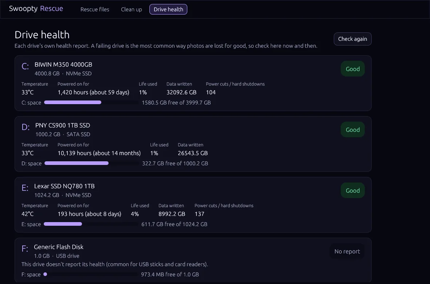Click the 137 power cuts value
Image resolution: width=430 pixels, height=284 pixels.
199,214
